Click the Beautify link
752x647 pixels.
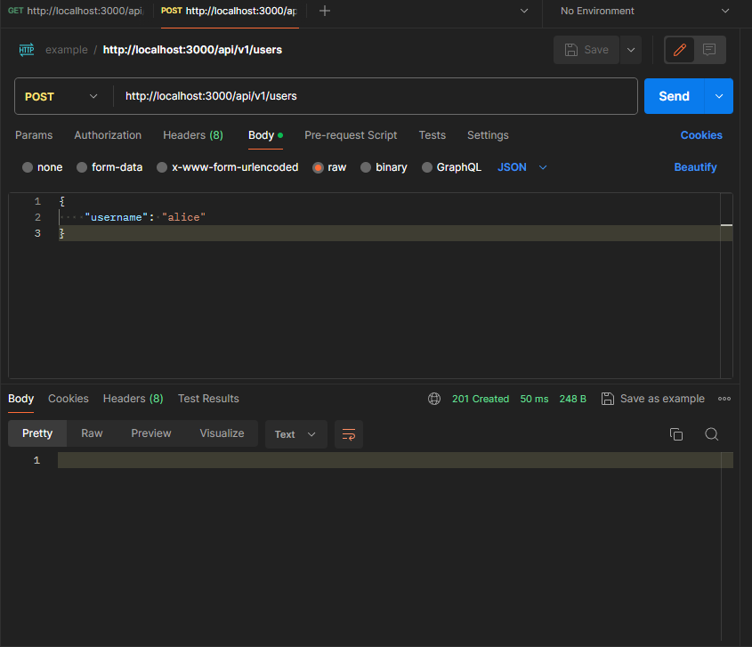click(695, 166)
